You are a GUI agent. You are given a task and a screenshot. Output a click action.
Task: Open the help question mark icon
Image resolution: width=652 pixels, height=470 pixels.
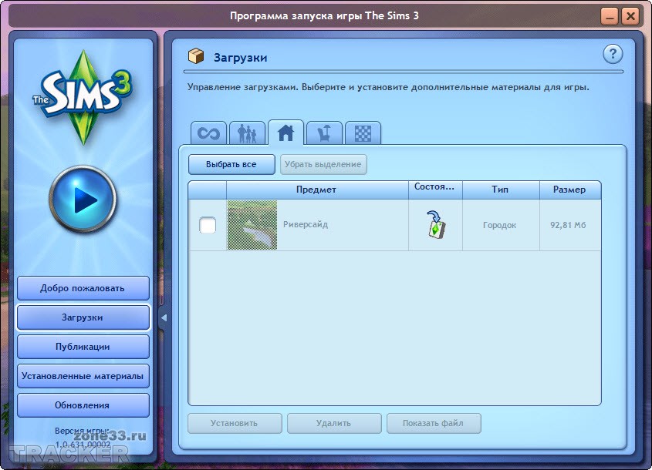coord(613,54)
